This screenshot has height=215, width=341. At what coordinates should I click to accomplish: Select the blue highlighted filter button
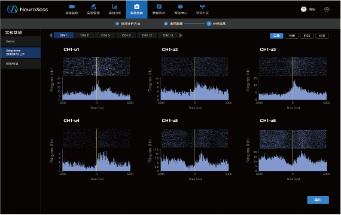tap(276, 36)
